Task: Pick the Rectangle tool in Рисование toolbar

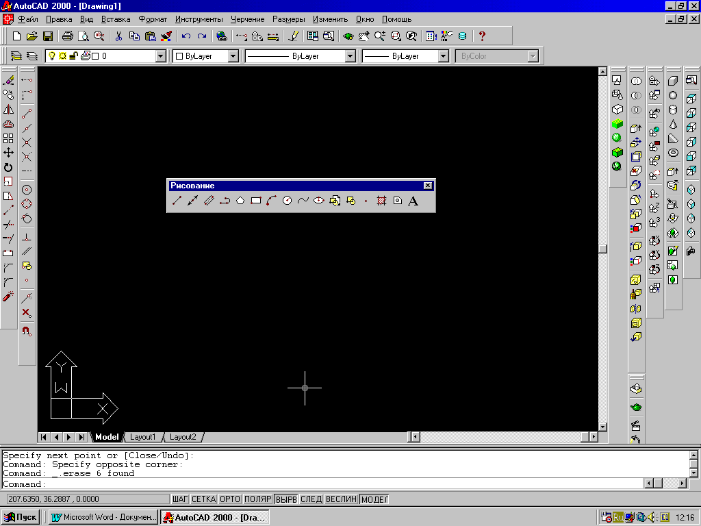Action: click(256, 201)
